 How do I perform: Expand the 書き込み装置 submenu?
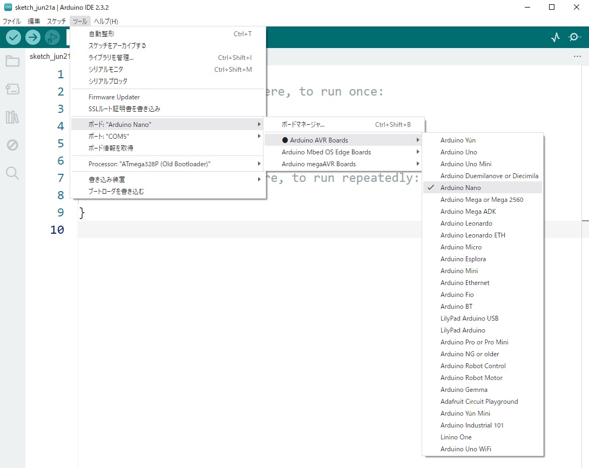(x=167, y=180)
